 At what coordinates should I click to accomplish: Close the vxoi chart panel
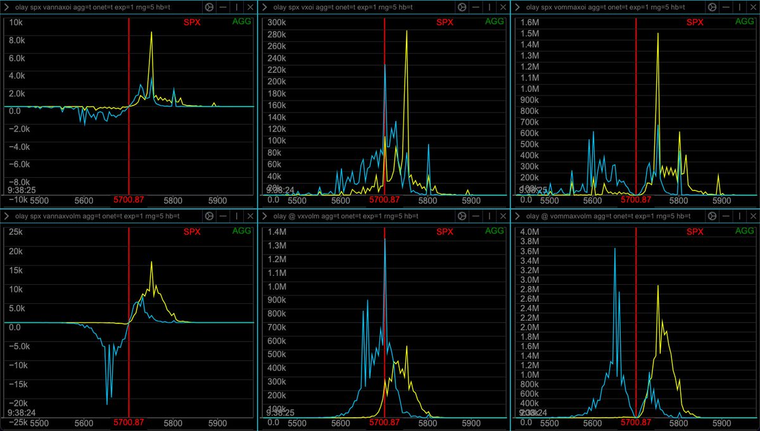click(502, 8)
